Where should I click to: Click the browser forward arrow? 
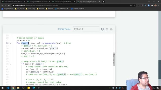pos(6,5)
